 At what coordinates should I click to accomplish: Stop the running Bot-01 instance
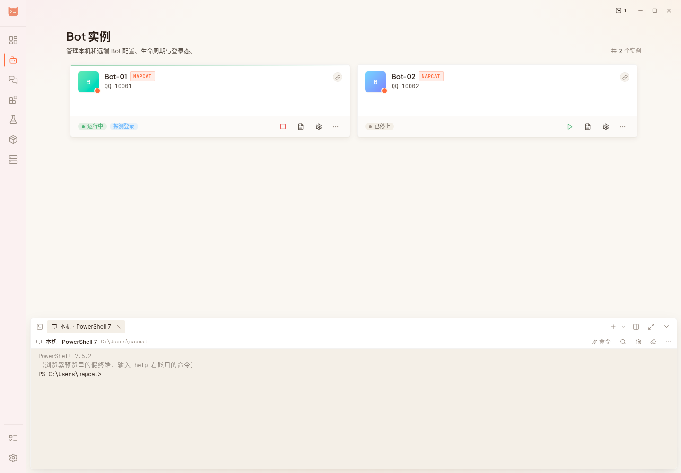pos(283,127)
